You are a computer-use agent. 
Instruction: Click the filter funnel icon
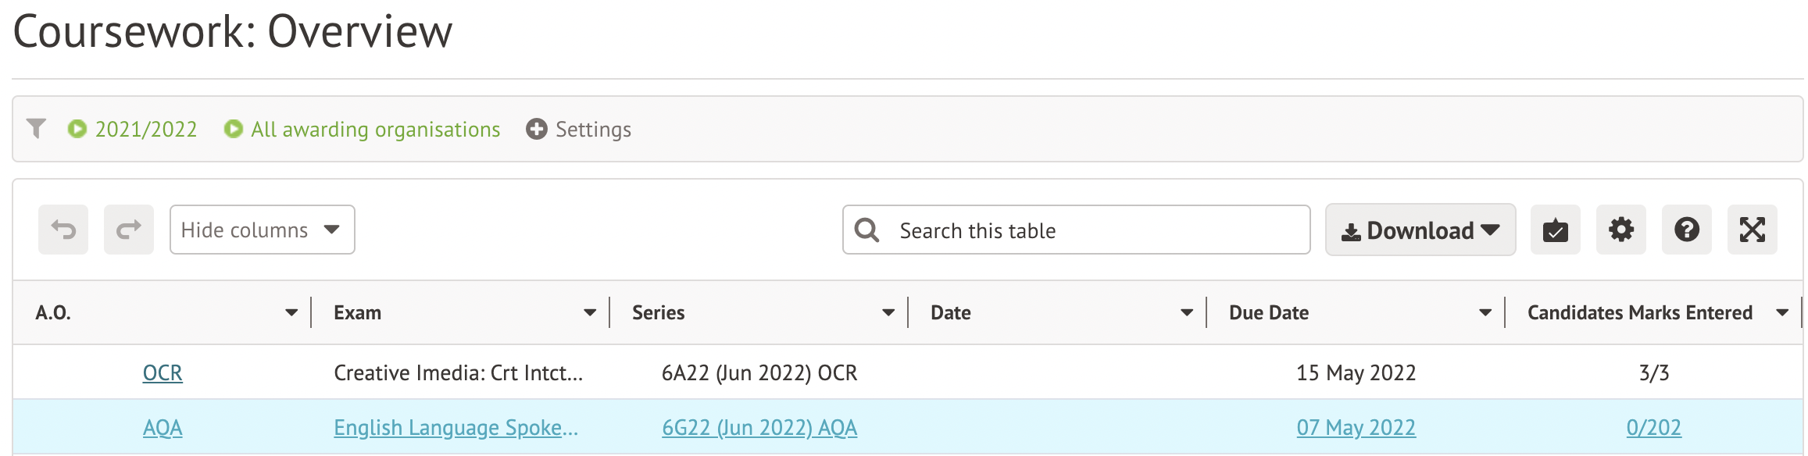tap(36, 129)
